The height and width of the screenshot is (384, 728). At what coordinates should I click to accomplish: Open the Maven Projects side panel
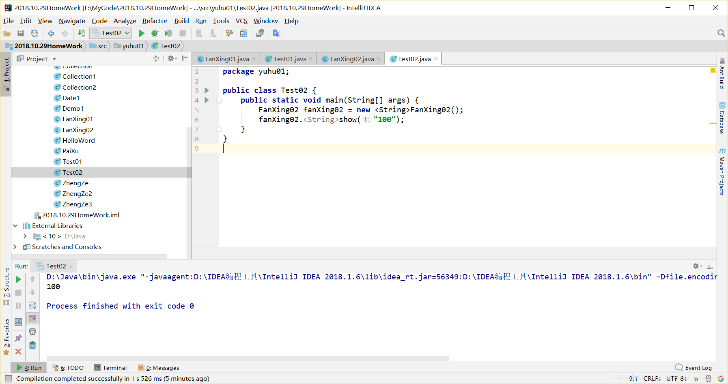(722, 171)
